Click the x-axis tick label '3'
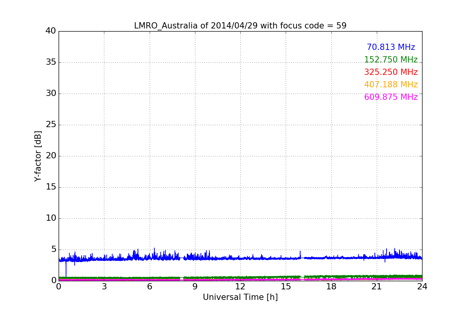The width and height of the screenshot is (469, 312). pyautogui.click(x=104, y=287)
